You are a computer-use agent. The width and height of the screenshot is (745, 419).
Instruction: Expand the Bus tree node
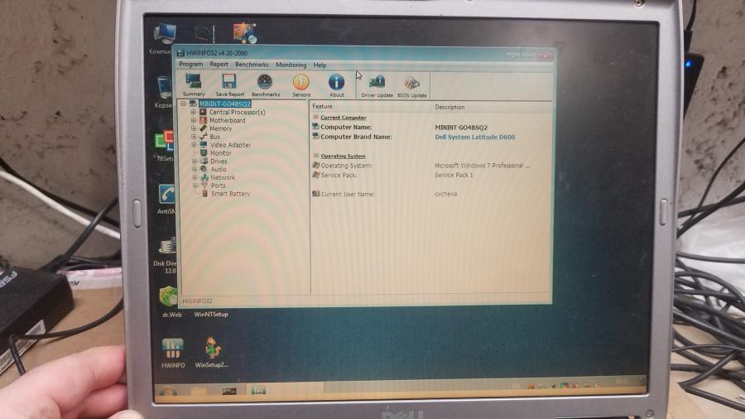194,137
